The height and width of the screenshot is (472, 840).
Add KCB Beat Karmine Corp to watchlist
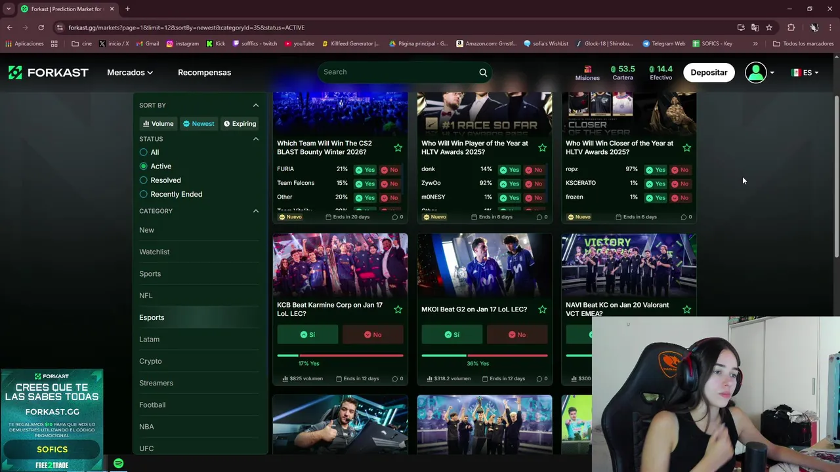pyautogui.click(x=398, y=309)
